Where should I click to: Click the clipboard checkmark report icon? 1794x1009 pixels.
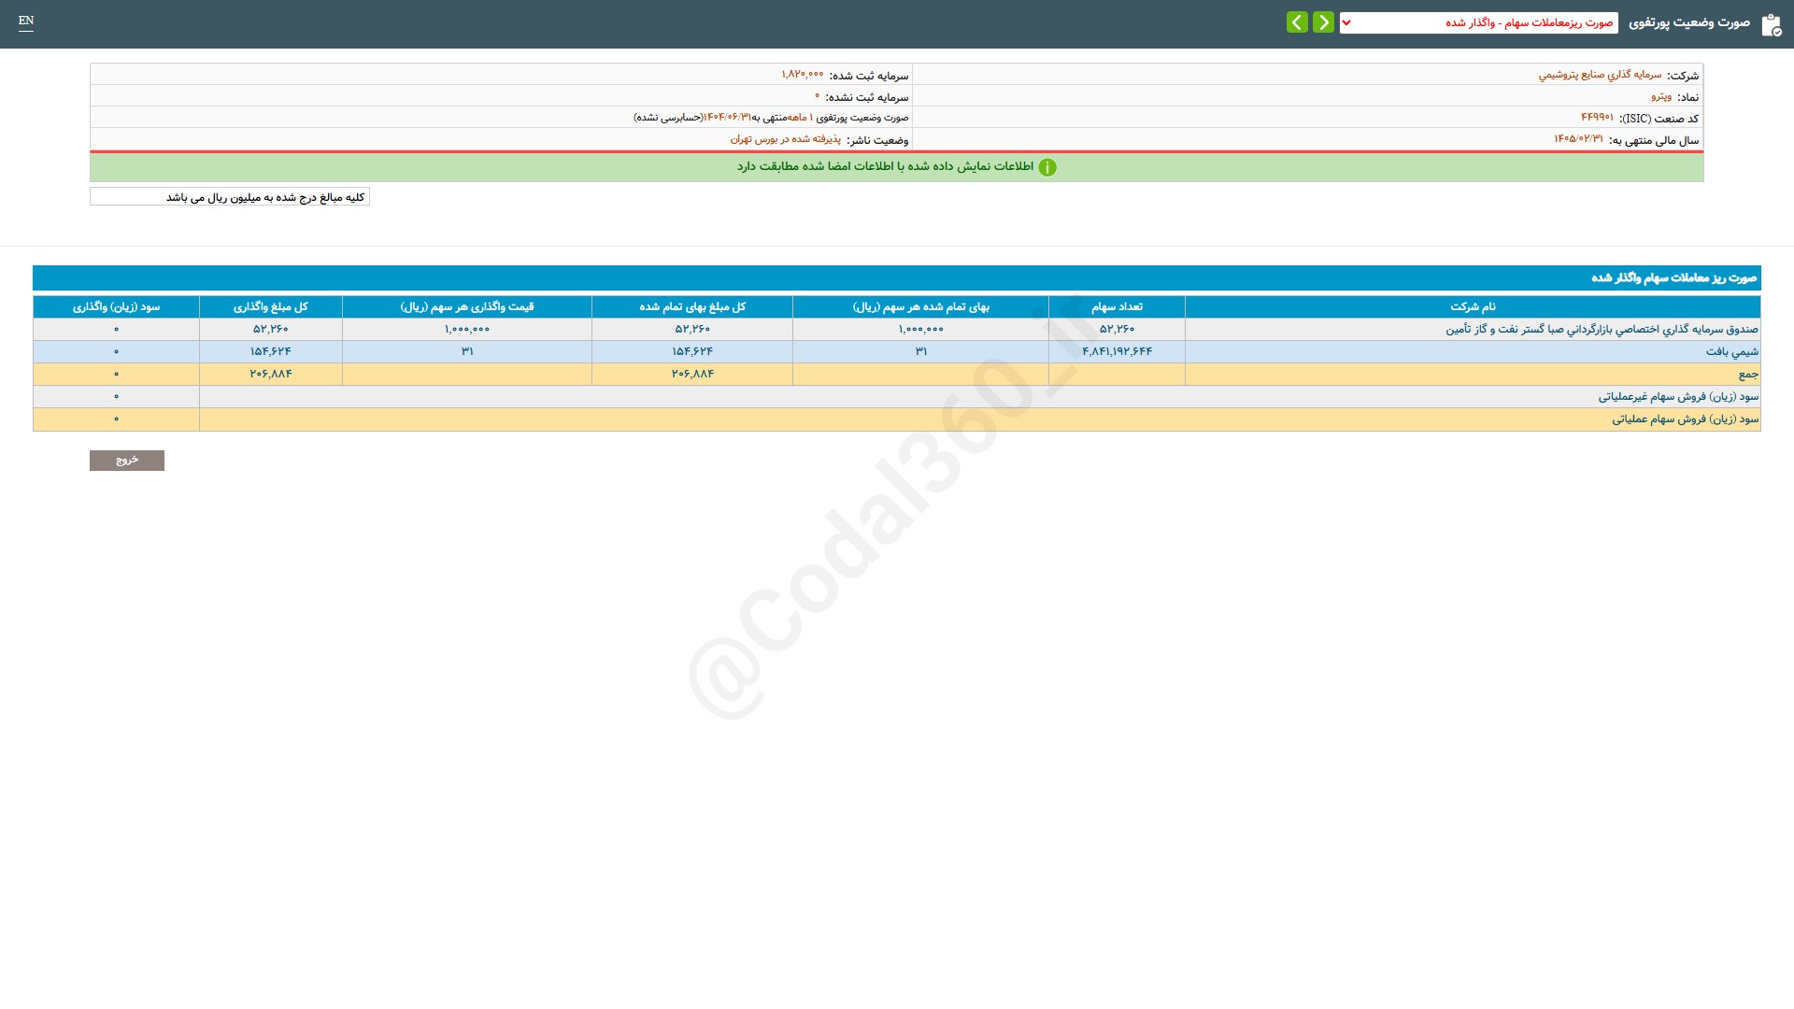1771,24
